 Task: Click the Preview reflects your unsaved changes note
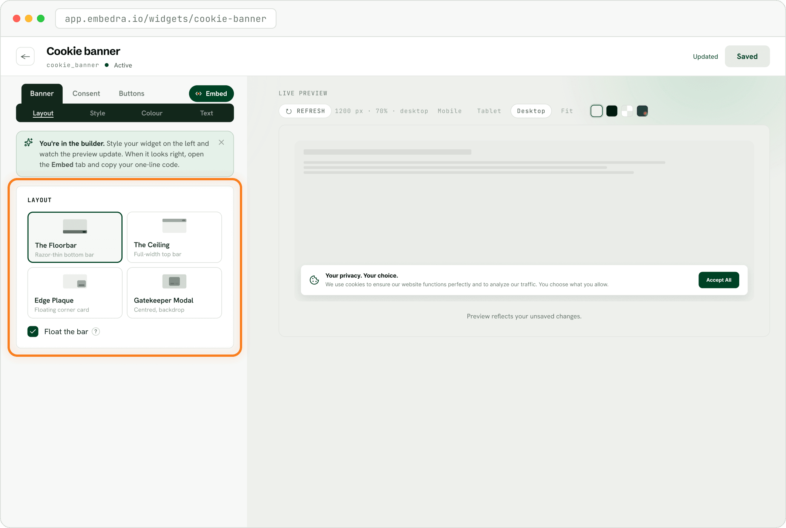[524, 316]
